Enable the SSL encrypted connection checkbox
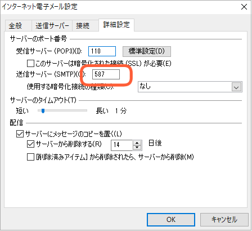The width and height of the screenshot is (252, 231). click(30, 64)
